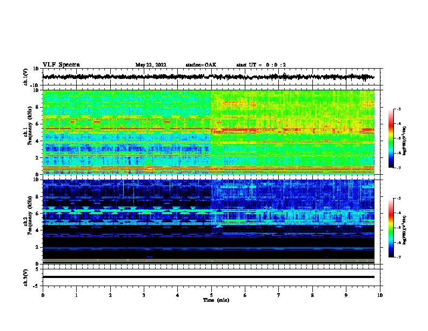Click the time tick label "10" on the bottom axis
Image resolution: width=428 pixels, height=331 pixels.
380,295
